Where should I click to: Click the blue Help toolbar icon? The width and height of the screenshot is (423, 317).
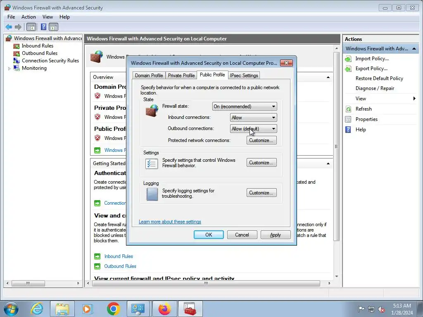point(43,27)
